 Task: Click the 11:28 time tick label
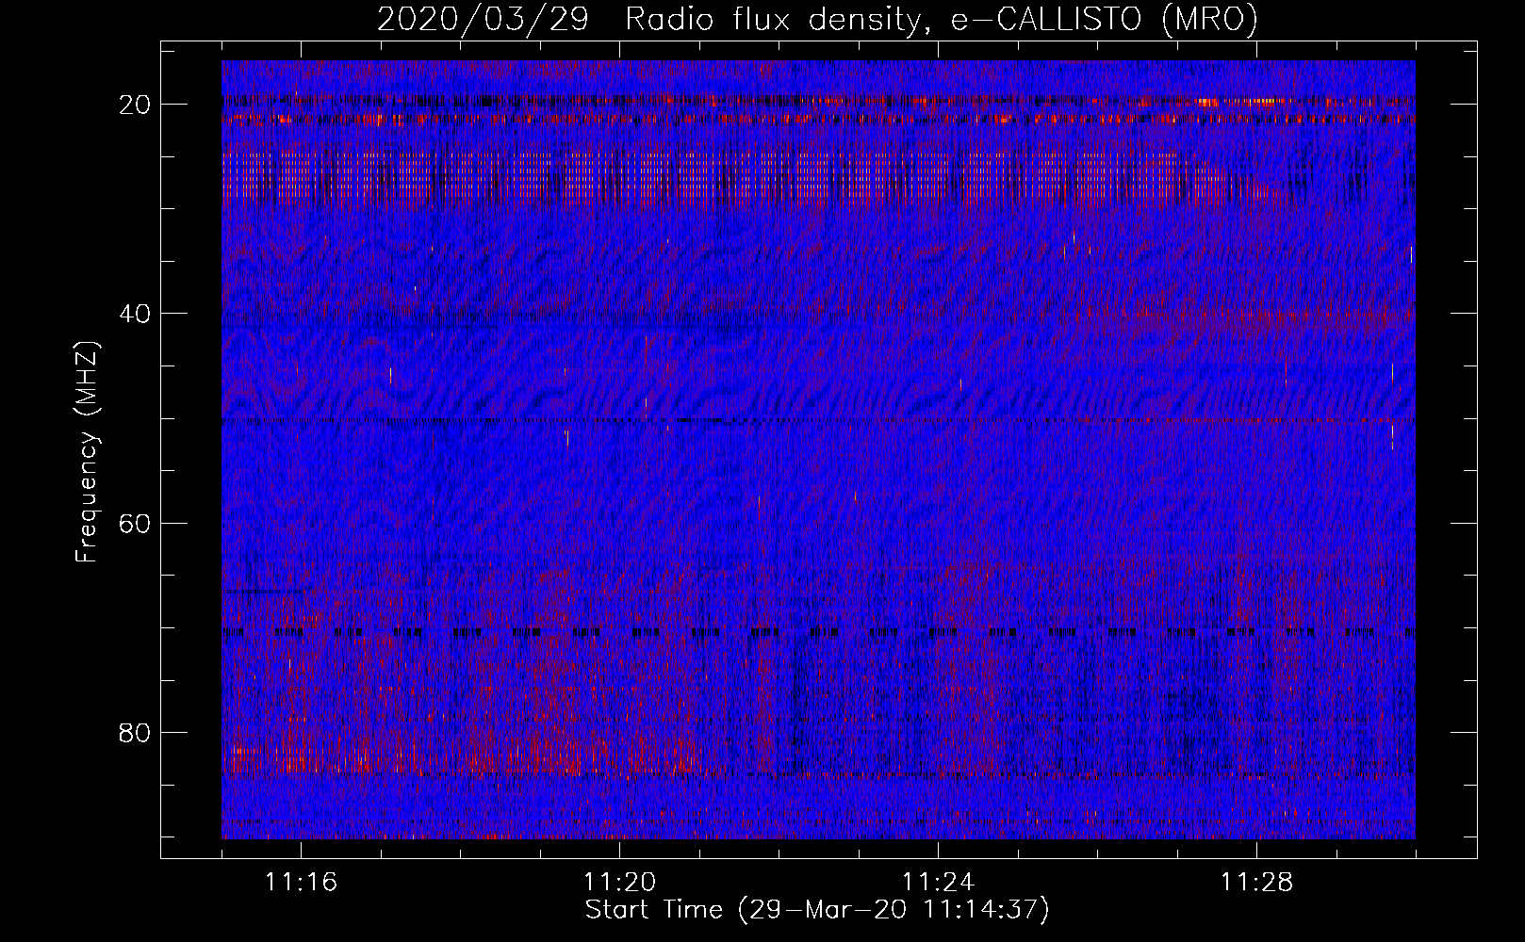tap(1256, 882)
